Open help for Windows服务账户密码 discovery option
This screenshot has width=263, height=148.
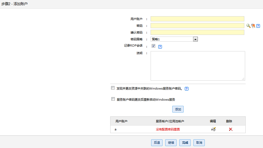click(x=186, y=89)
